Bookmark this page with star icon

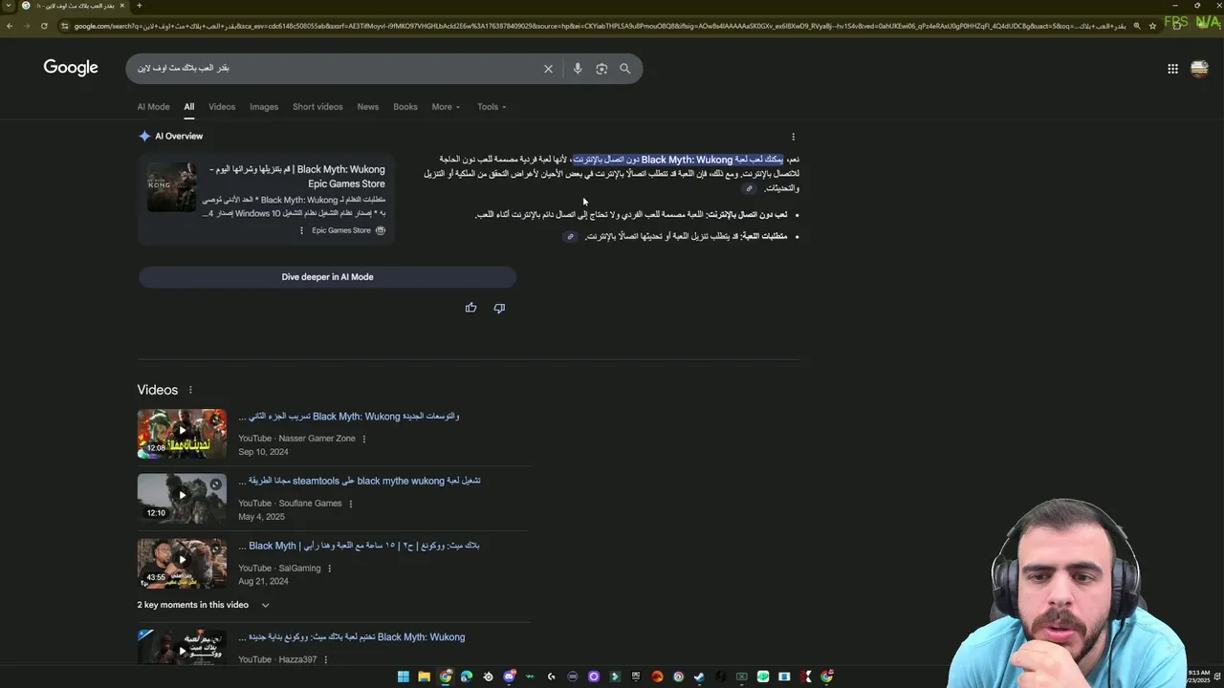1152,26
